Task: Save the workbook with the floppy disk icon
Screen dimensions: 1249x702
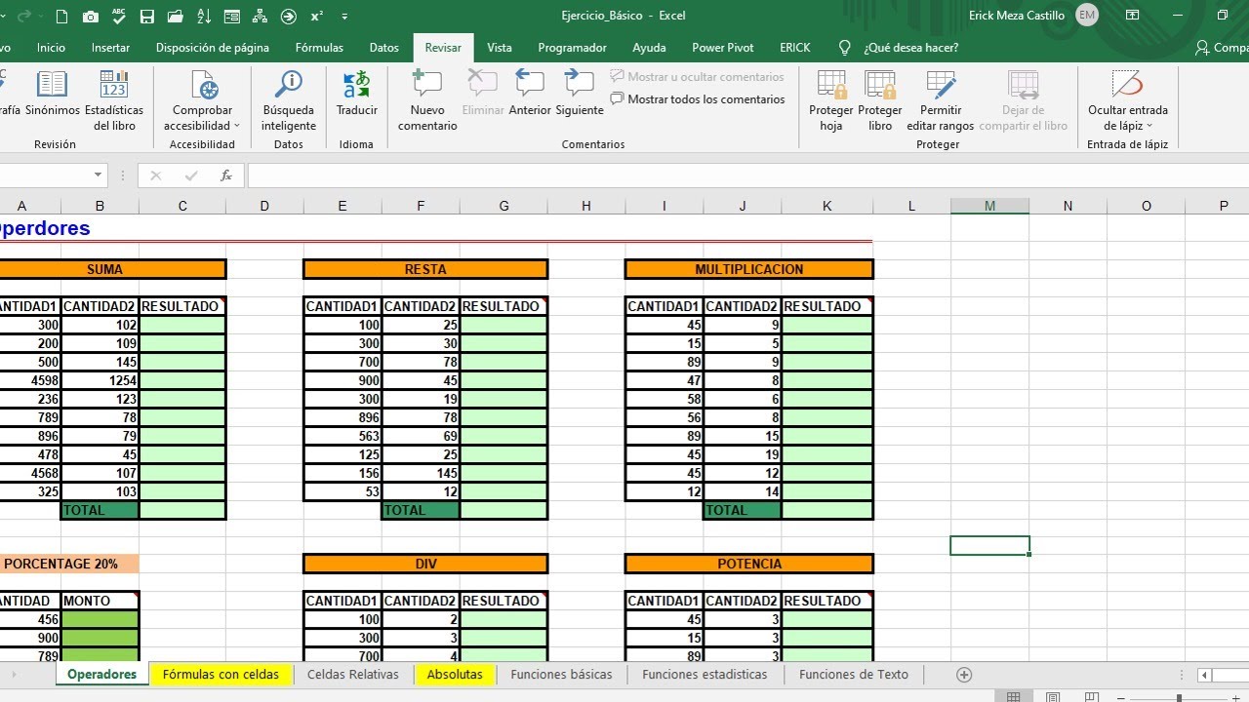Action: 147,17
